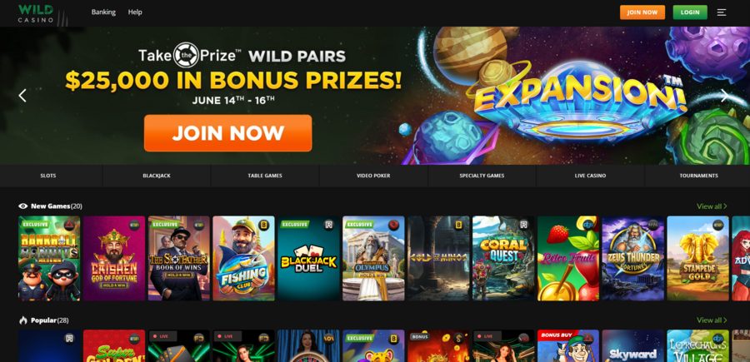Expand View all for Popular games
Screen dimensions: 750x362
[712, 320]
